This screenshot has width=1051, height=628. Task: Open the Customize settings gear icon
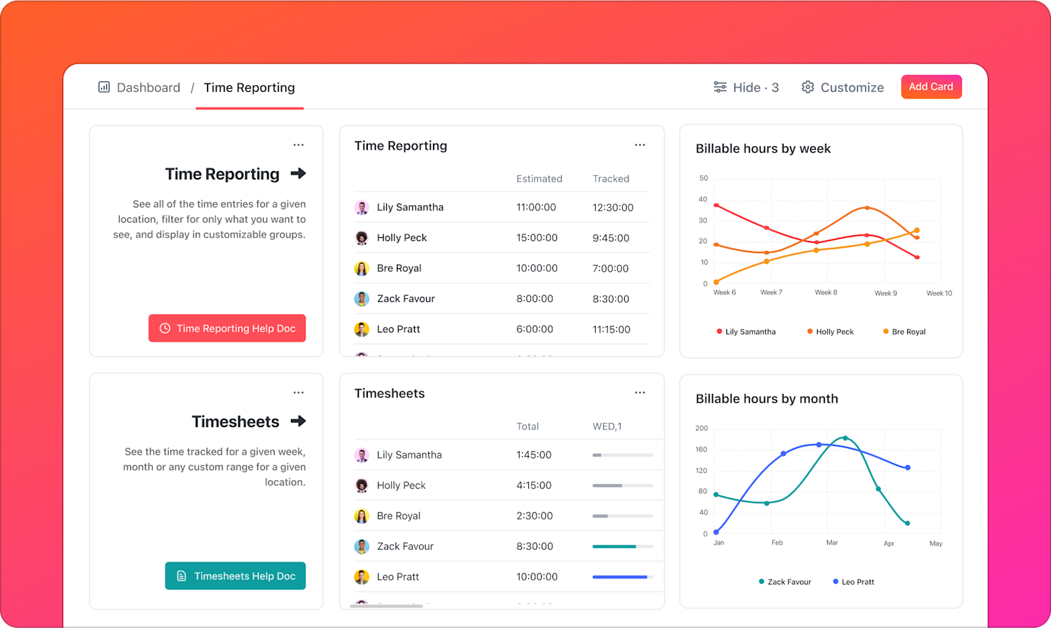(807, 87)
